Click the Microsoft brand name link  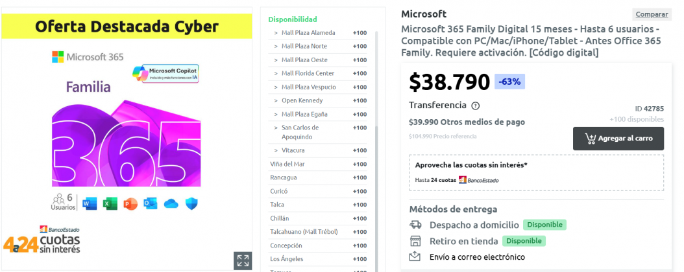click(424, 14)
